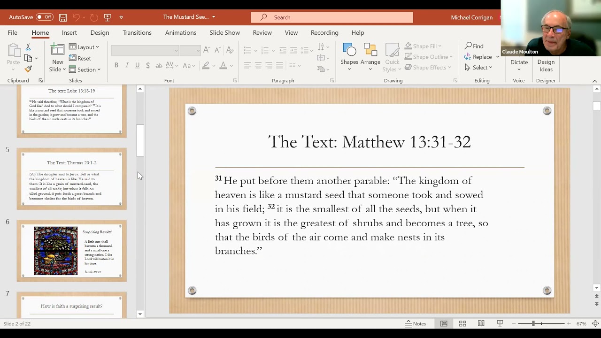
Task: Click the Paste clipboard icon
Action: click(x=14, y=51)
